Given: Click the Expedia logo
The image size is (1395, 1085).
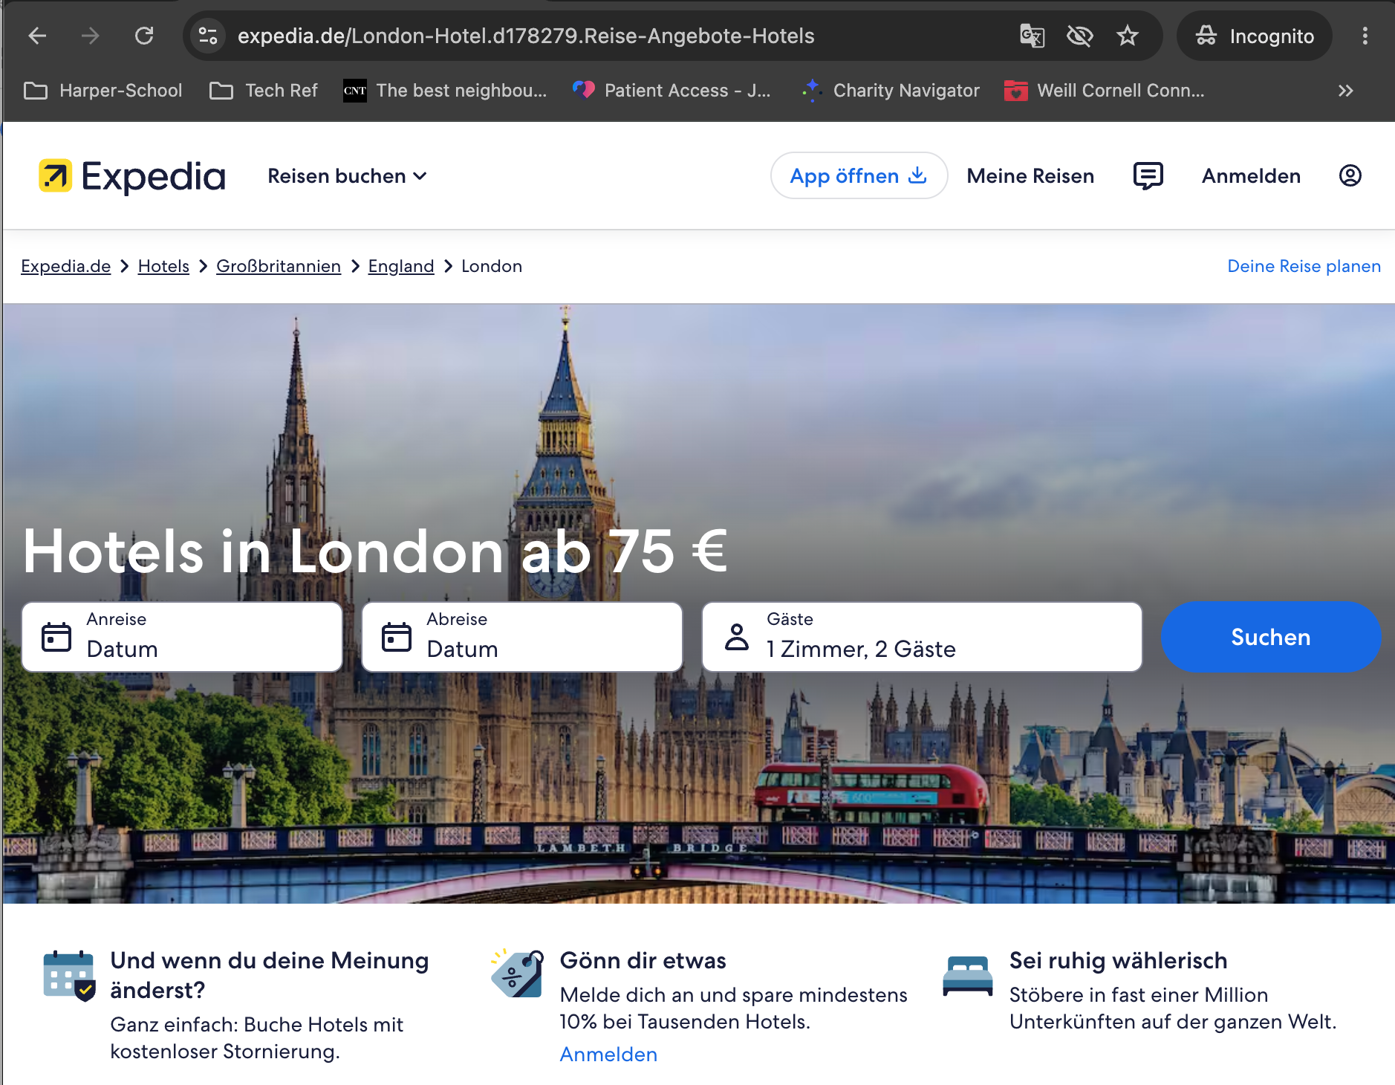Looking at the screenshot, I should pos(132,176).
